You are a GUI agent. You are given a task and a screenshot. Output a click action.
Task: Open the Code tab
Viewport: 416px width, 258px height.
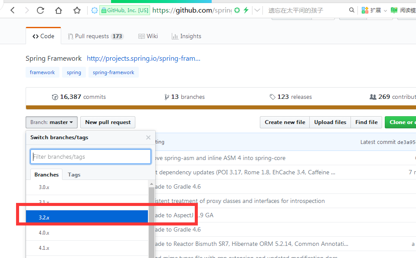tap(43, 36)
